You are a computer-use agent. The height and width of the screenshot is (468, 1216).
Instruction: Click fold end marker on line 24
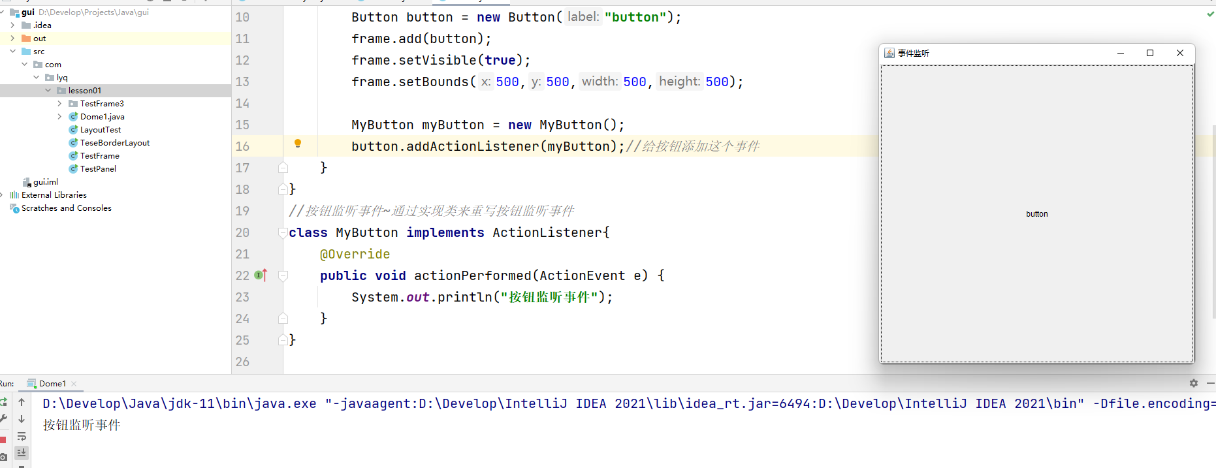tap(283, 319)
